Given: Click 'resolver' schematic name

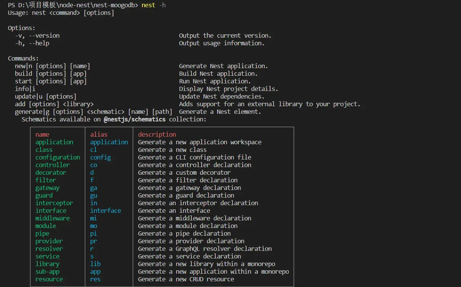Looking at the screenshot, I should click(49, 249).
